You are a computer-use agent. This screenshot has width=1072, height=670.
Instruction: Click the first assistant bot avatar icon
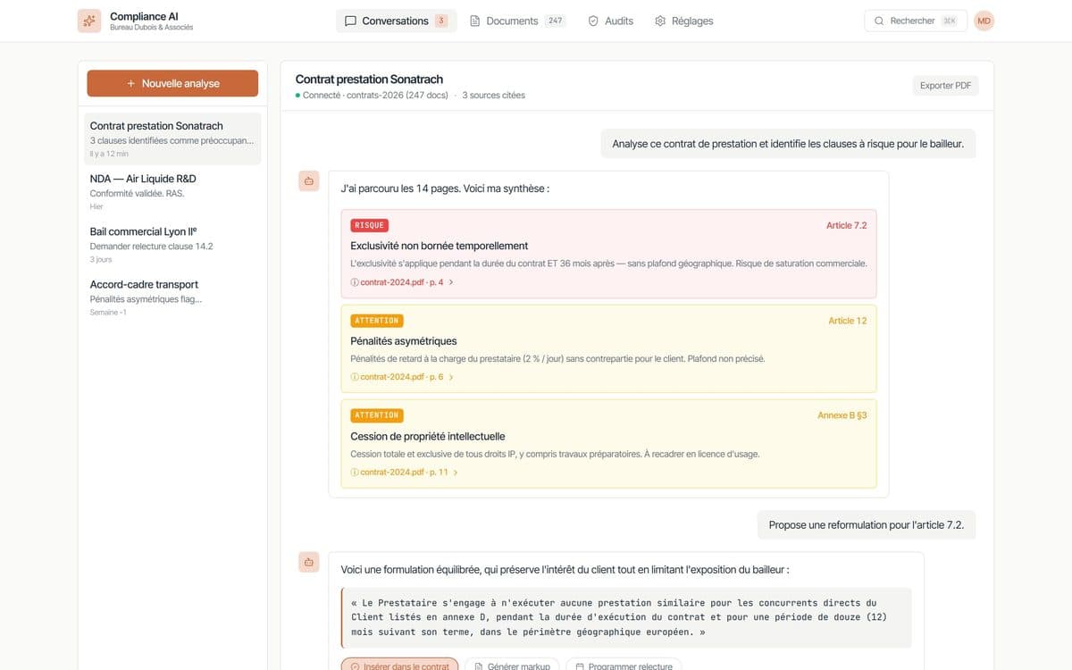click(308, 181)
